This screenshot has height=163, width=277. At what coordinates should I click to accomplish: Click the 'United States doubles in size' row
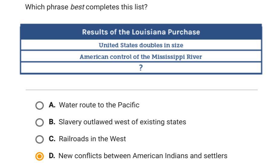click(x=141, y=45)
